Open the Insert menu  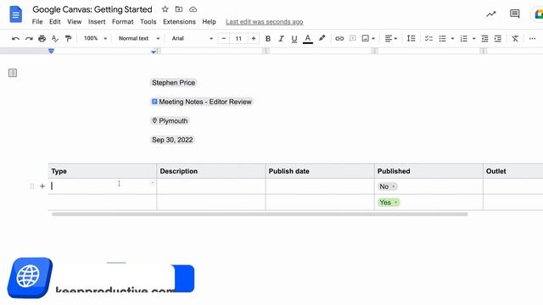tap(97, 22)
